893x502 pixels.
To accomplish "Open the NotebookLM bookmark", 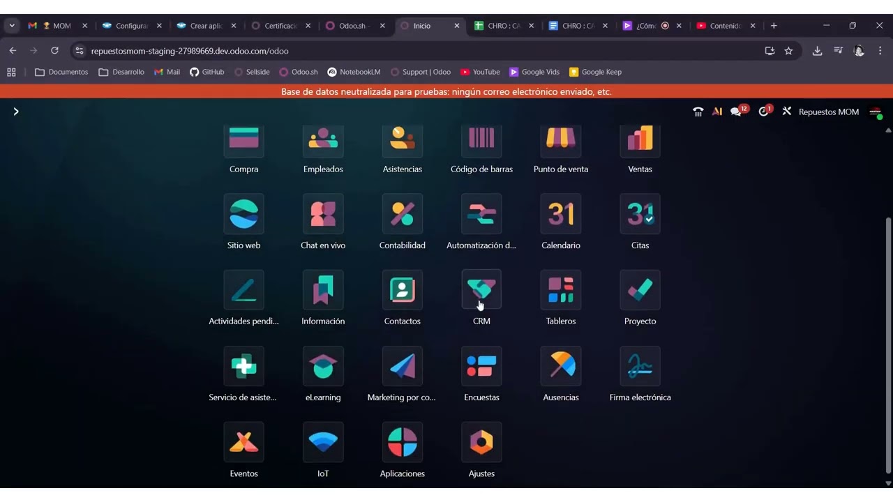I will [354, 72].
